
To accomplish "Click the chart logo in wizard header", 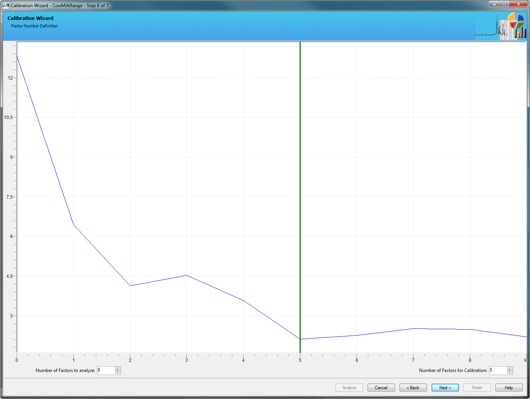I will point(501,26).
